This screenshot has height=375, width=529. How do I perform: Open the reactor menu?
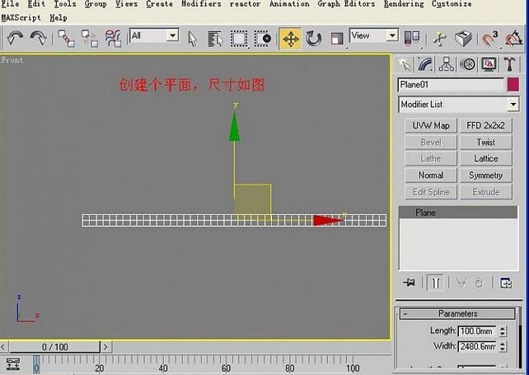click(245, 4)
